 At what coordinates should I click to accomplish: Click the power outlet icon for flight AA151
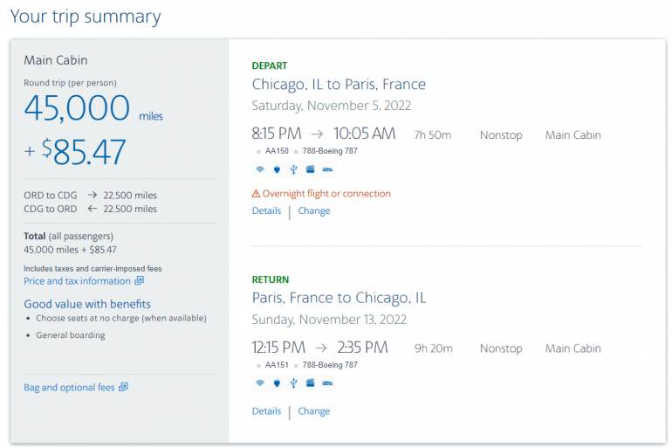277,383
